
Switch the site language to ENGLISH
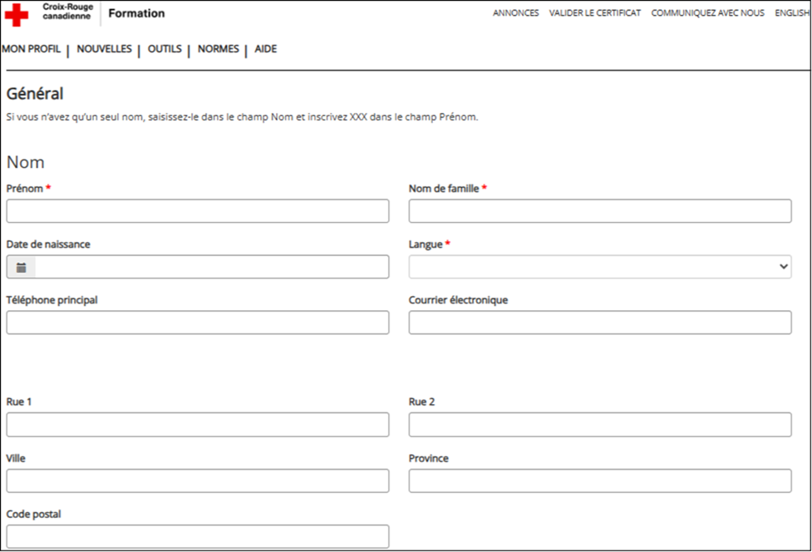(x=791, y=13)
